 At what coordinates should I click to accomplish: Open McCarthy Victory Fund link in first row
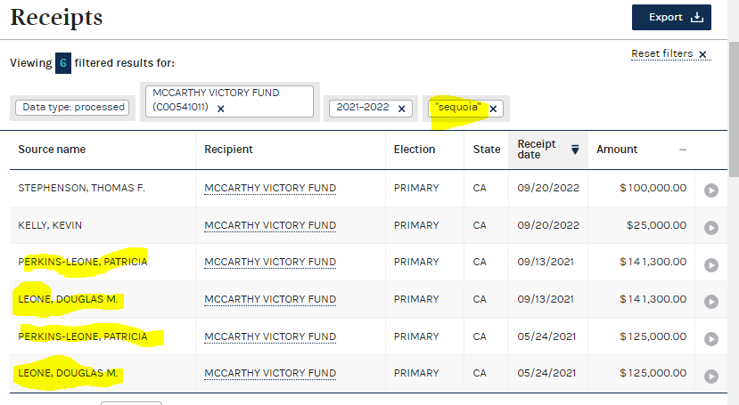(270, 188)
